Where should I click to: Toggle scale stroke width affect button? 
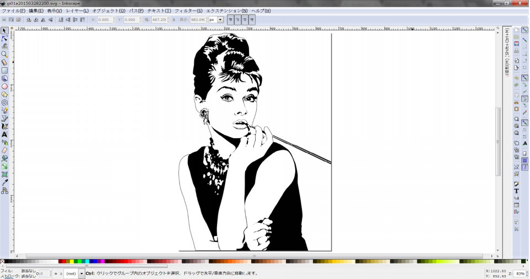(230, 20)
